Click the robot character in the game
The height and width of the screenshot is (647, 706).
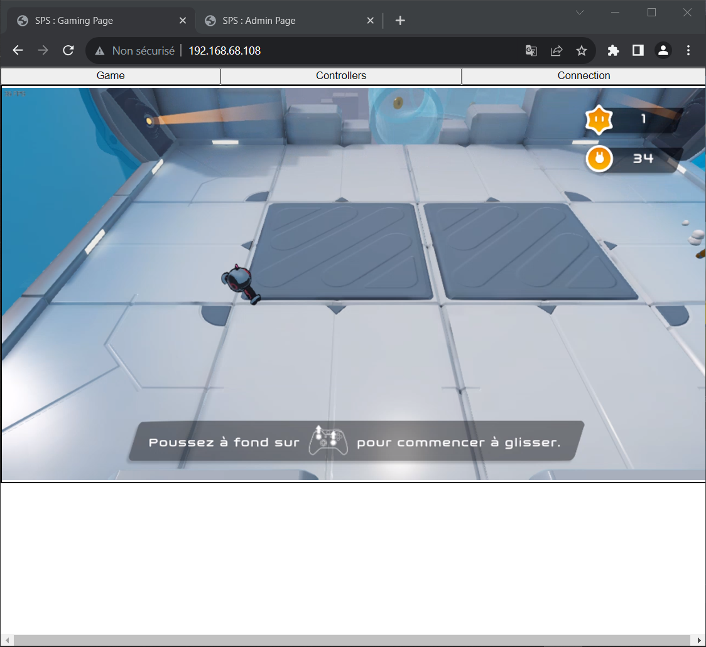click(x=241, y=284)
